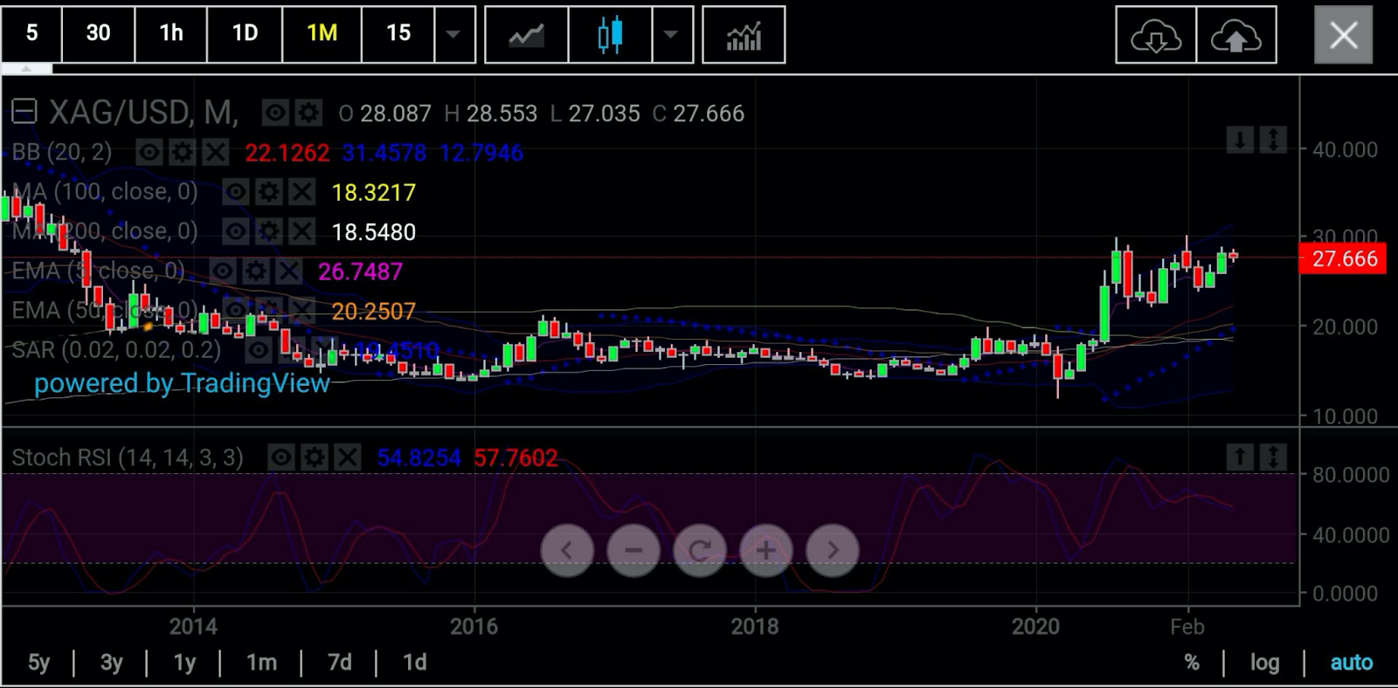Viewport: 1398px width, 688px height.
Task: Hide the MA (200, close, 0) line
Action: tap(236, 230)
